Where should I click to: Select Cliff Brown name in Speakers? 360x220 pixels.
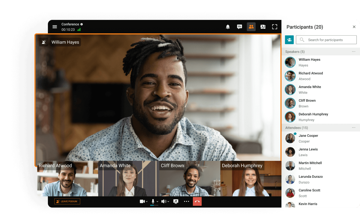(307, 101)
